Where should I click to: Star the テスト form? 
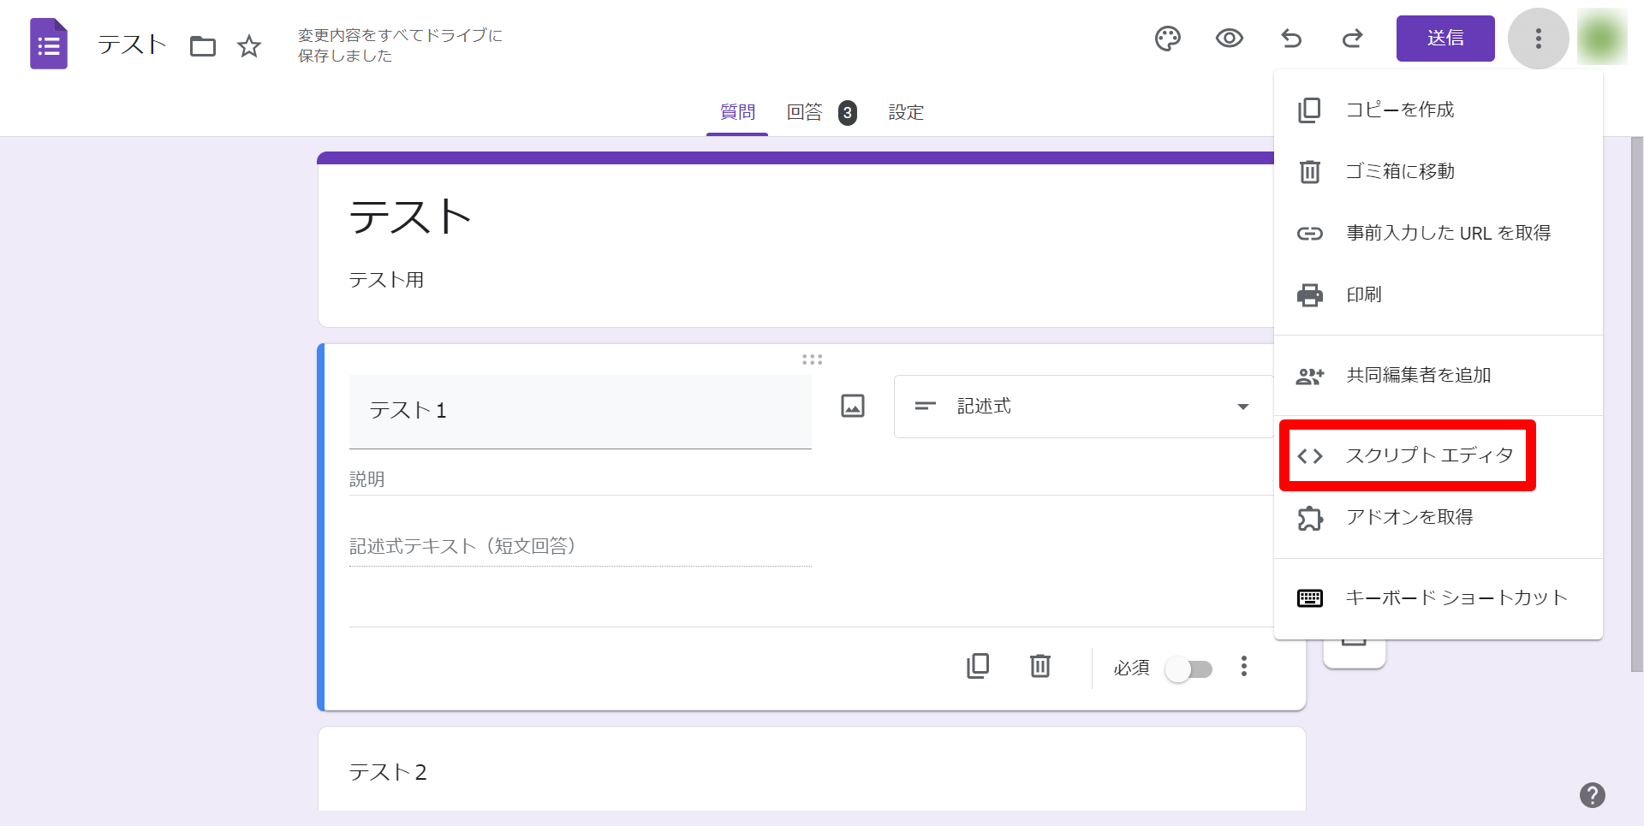coord(249,47)
